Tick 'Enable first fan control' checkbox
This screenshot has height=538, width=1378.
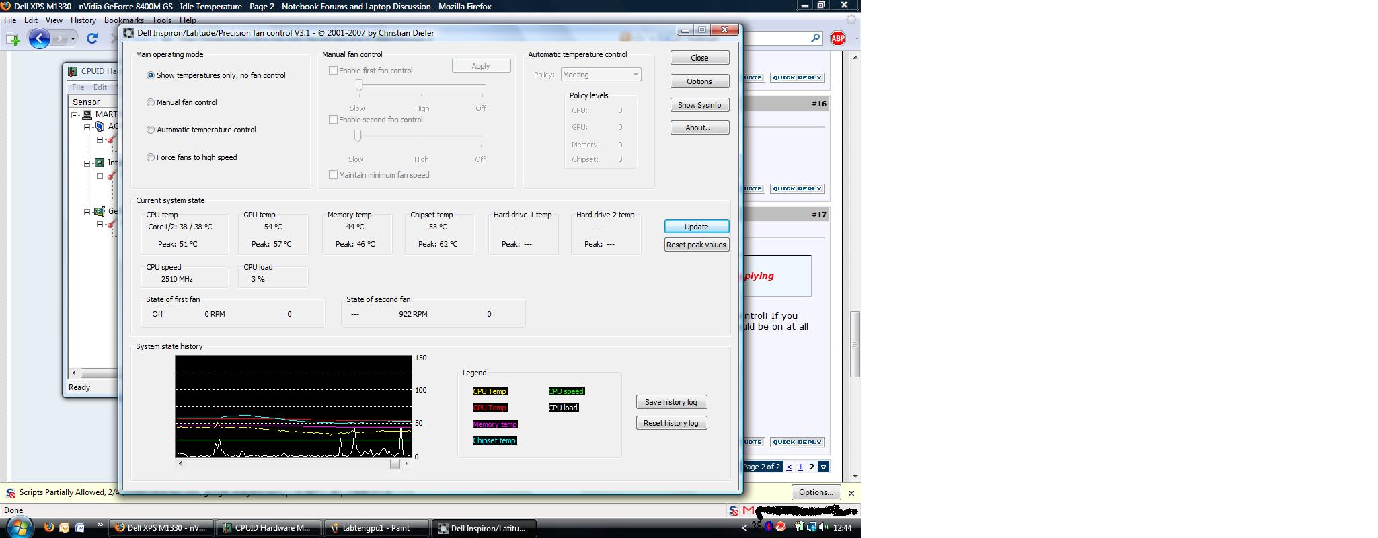coord(333,70)
